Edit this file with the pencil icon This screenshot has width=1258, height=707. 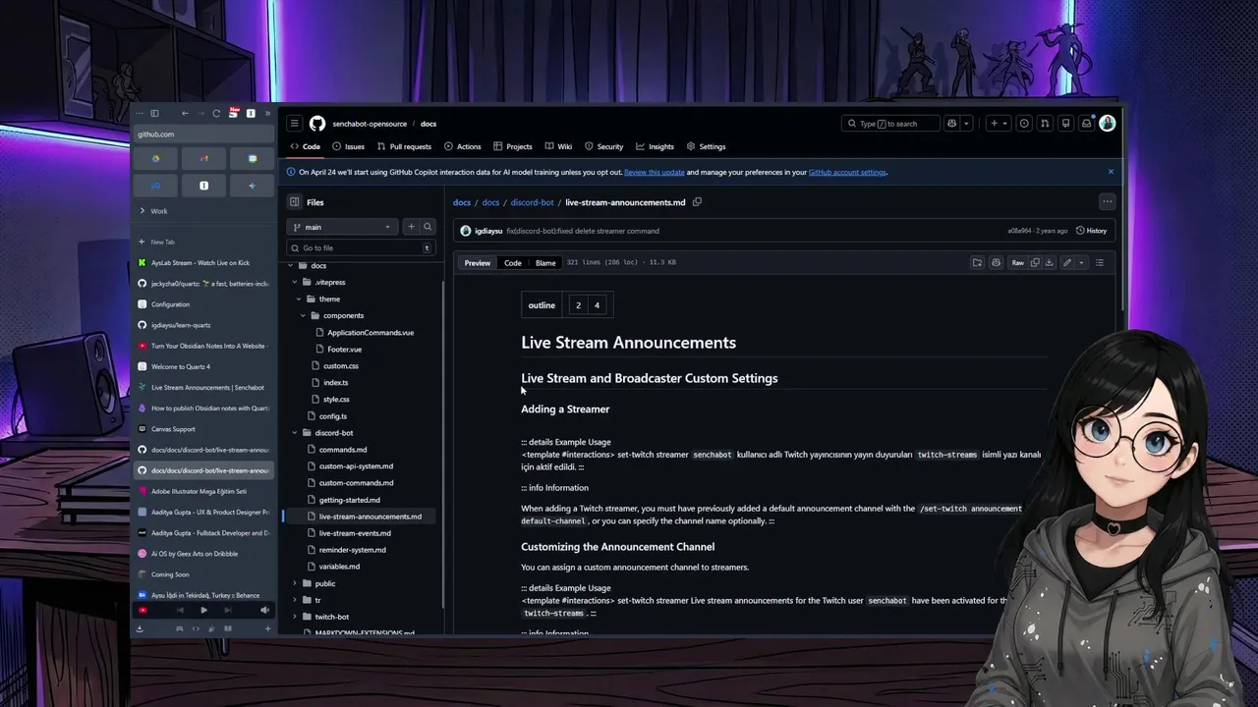1067,262
